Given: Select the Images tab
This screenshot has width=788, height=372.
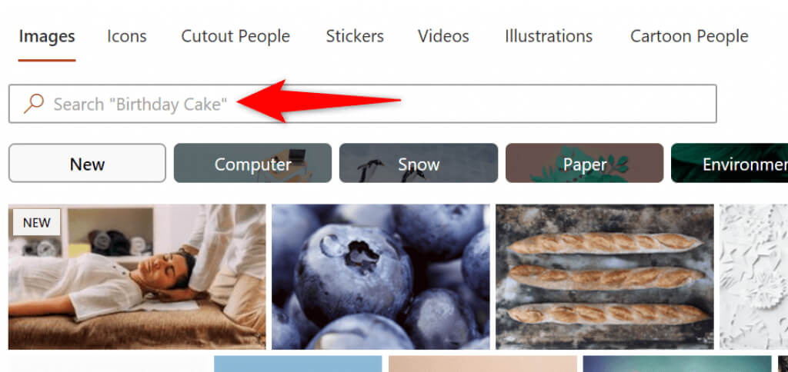Looking at the screenshot, I should (x=47, y=36).
